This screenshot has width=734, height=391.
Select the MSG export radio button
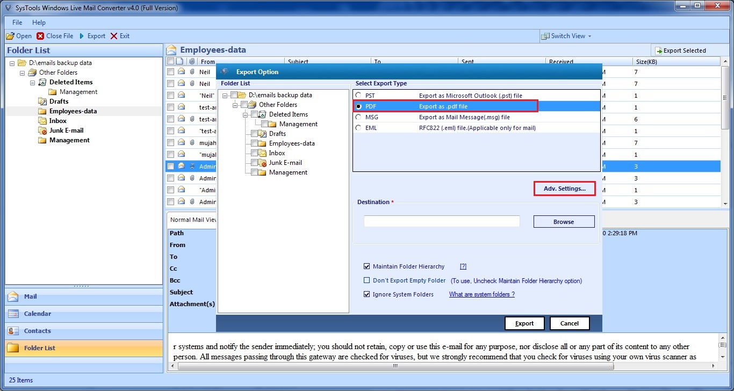pyautogui.click(x=358, y=117)
